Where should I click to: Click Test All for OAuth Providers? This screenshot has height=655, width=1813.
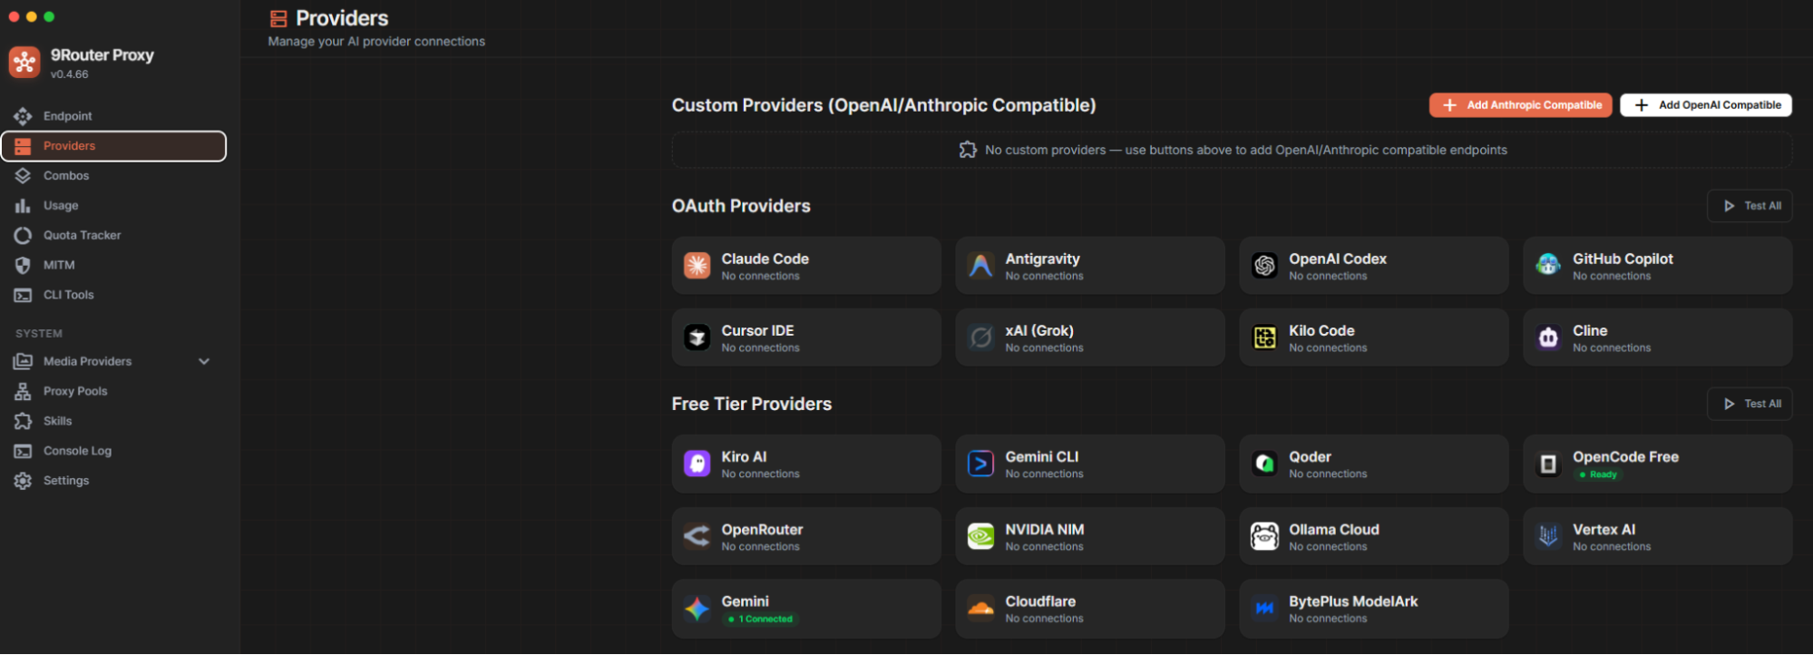click(1750, 206)
